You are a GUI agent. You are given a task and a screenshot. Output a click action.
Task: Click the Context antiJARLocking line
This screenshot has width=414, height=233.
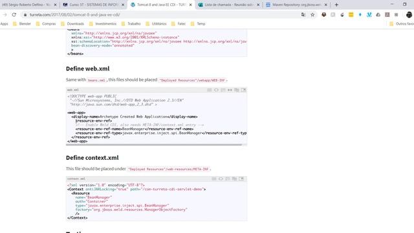(136, 189)
